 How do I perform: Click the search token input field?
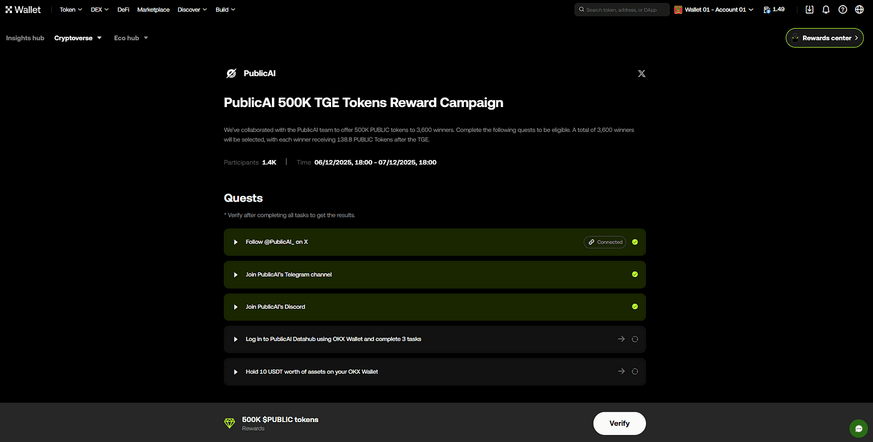tap(622, 9)
